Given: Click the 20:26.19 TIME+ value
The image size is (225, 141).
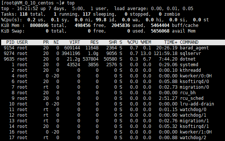Looking at the screenshot, I should pos(167,48).
